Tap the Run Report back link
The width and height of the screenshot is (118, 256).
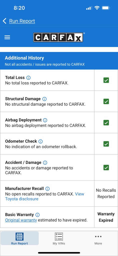click(x=22, y=21)
